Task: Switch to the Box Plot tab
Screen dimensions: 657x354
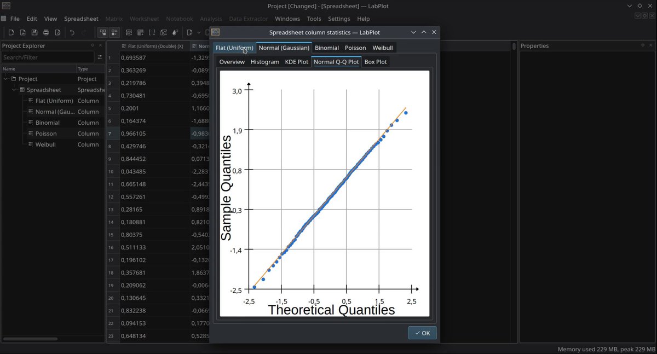Action: pyautogui.click(x=376, y=61)
